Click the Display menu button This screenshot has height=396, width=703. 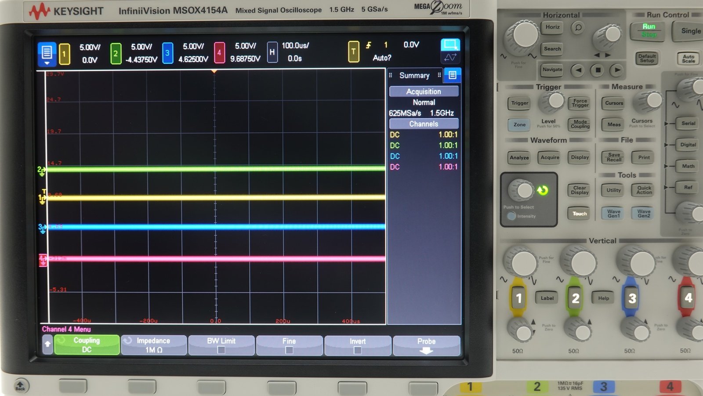click(580, 157)
